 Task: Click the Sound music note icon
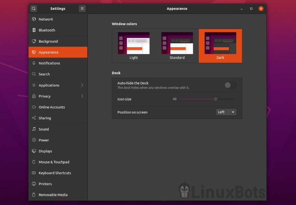(34, 129)
